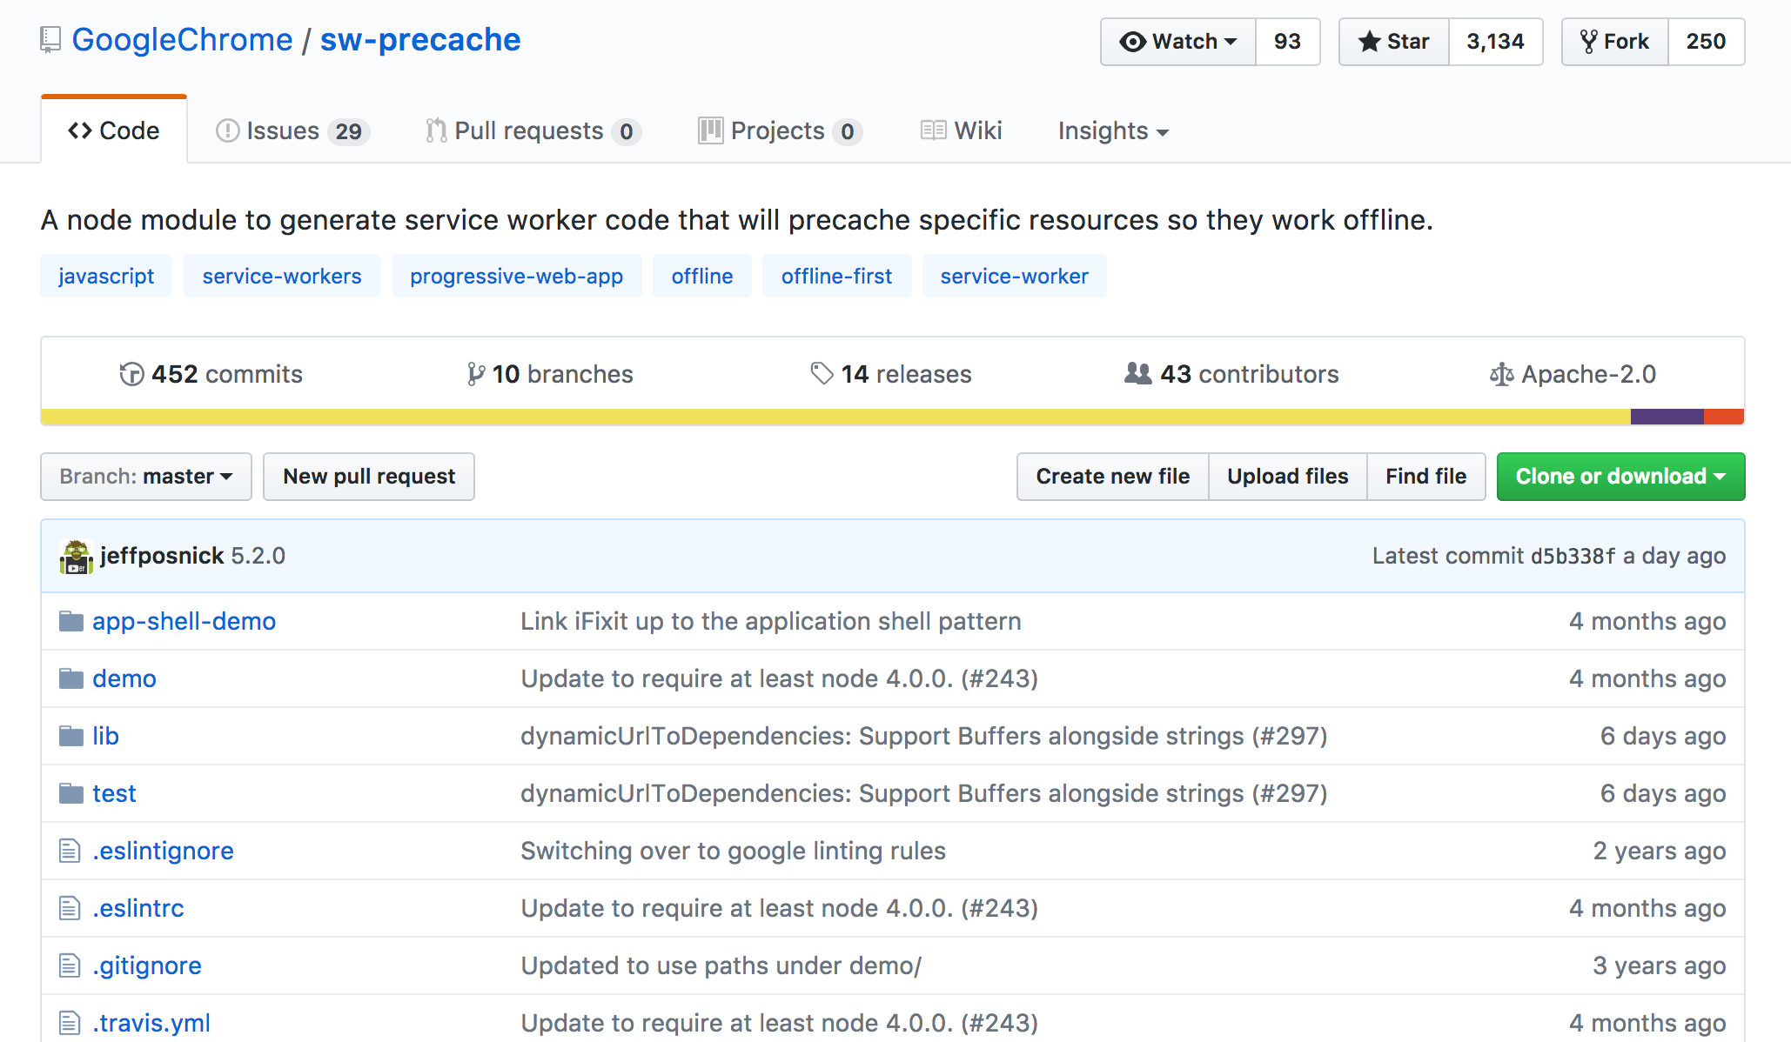Click the commits history icon
Viewport: 1791px width, 1042px height.
(131, 374)
